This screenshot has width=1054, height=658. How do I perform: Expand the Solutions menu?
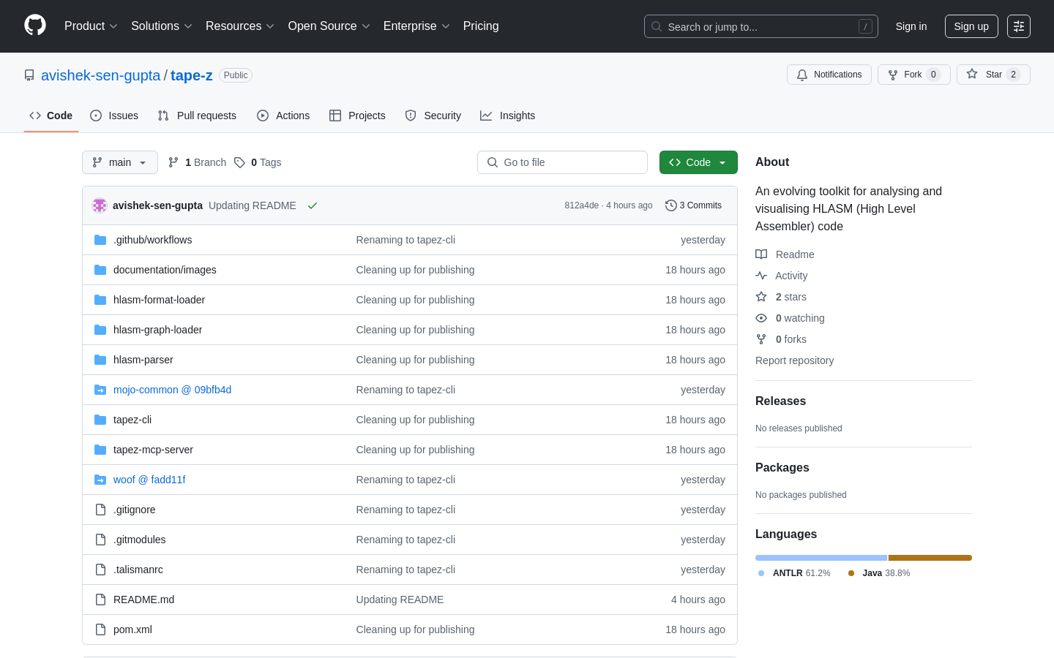[162, 26]
